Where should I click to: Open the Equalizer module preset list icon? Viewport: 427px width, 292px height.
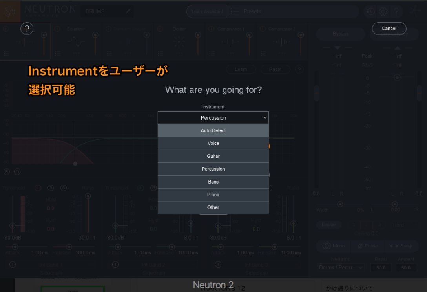58,54
